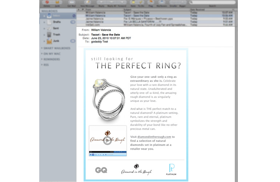Screen dimensions: 280x182
Task: Click recipient godaddy Test in header
Action: point(100,41)
